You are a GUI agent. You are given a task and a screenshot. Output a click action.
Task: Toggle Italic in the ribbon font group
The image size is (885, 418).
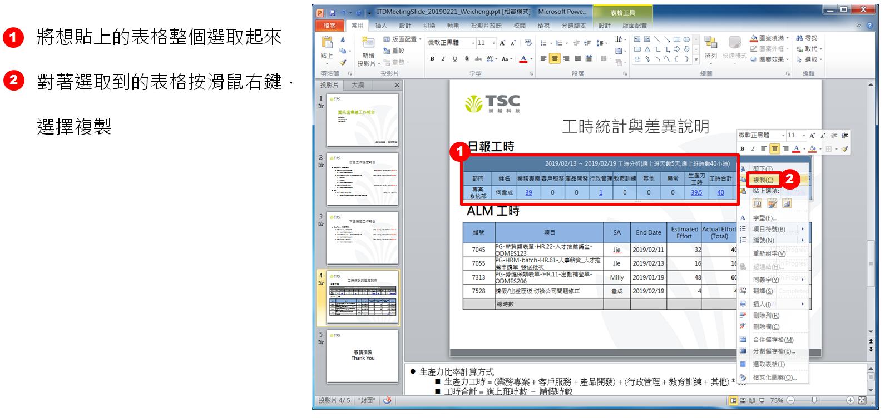443,58
